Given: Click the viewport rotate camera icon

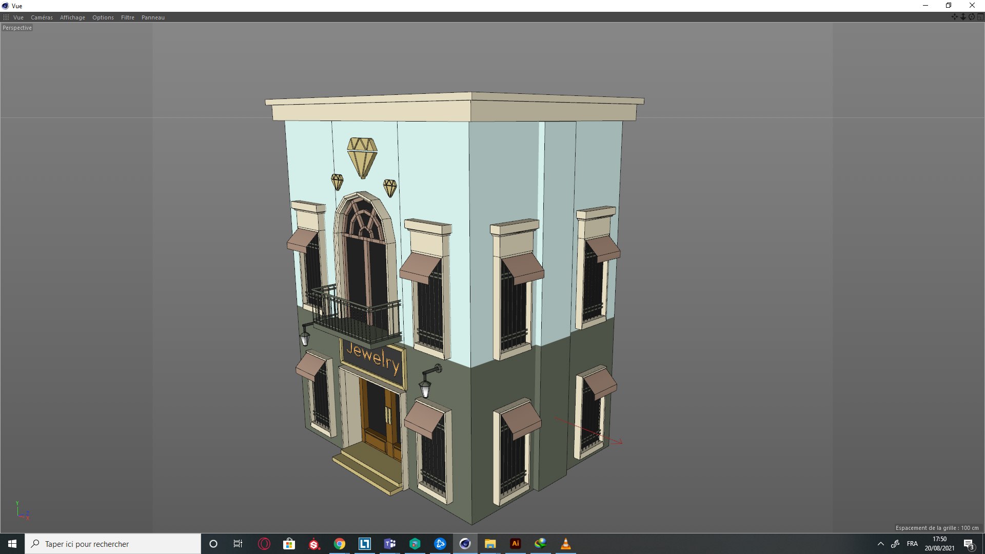Looking at the screenshot, I should [972, 17].
